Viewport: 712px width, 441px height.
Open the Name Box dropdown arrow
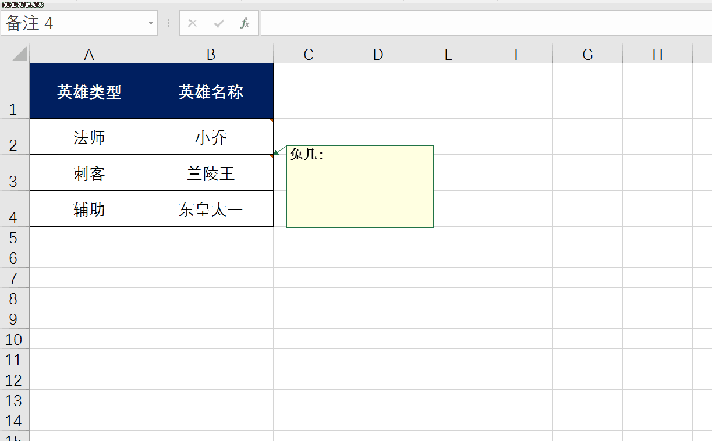(151, 23)
